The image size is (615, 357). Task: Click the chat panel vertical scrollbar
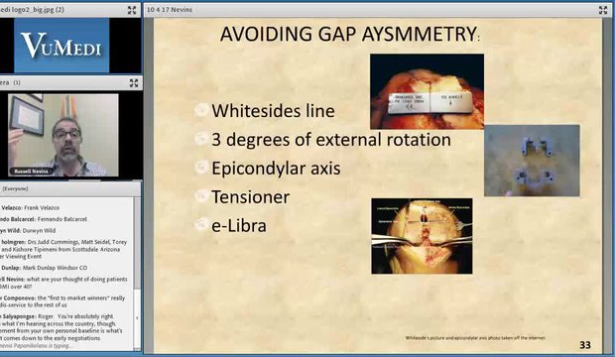[137, 273]
